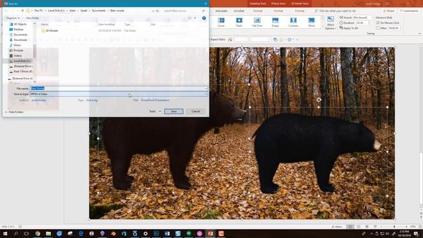Click Apply To All in Timing group
The height and width of the screenshot is (238, 423).
point(349,28)
